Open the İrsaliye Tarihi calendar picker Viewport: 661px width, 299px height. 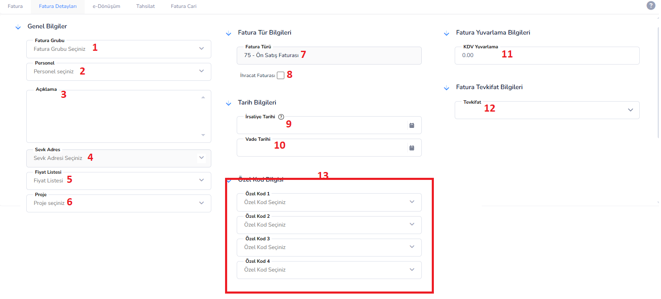pyautogui.click(x=412, y=125)
